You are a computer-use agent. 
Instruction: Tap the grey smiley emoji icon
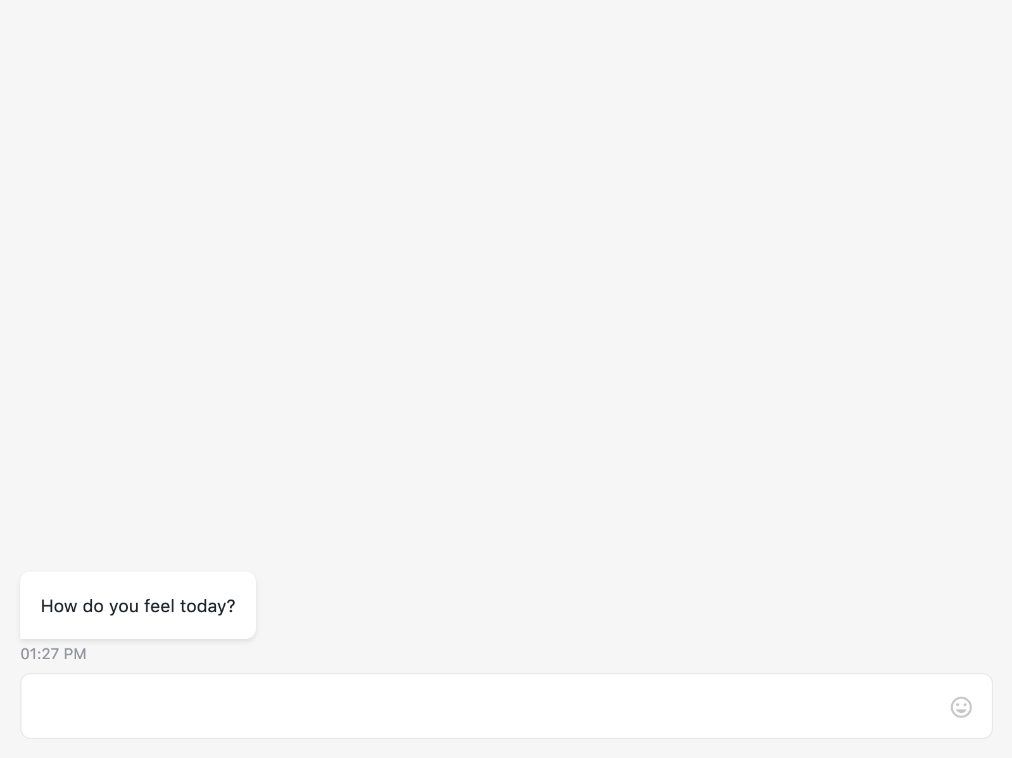[x=961, y=707]
